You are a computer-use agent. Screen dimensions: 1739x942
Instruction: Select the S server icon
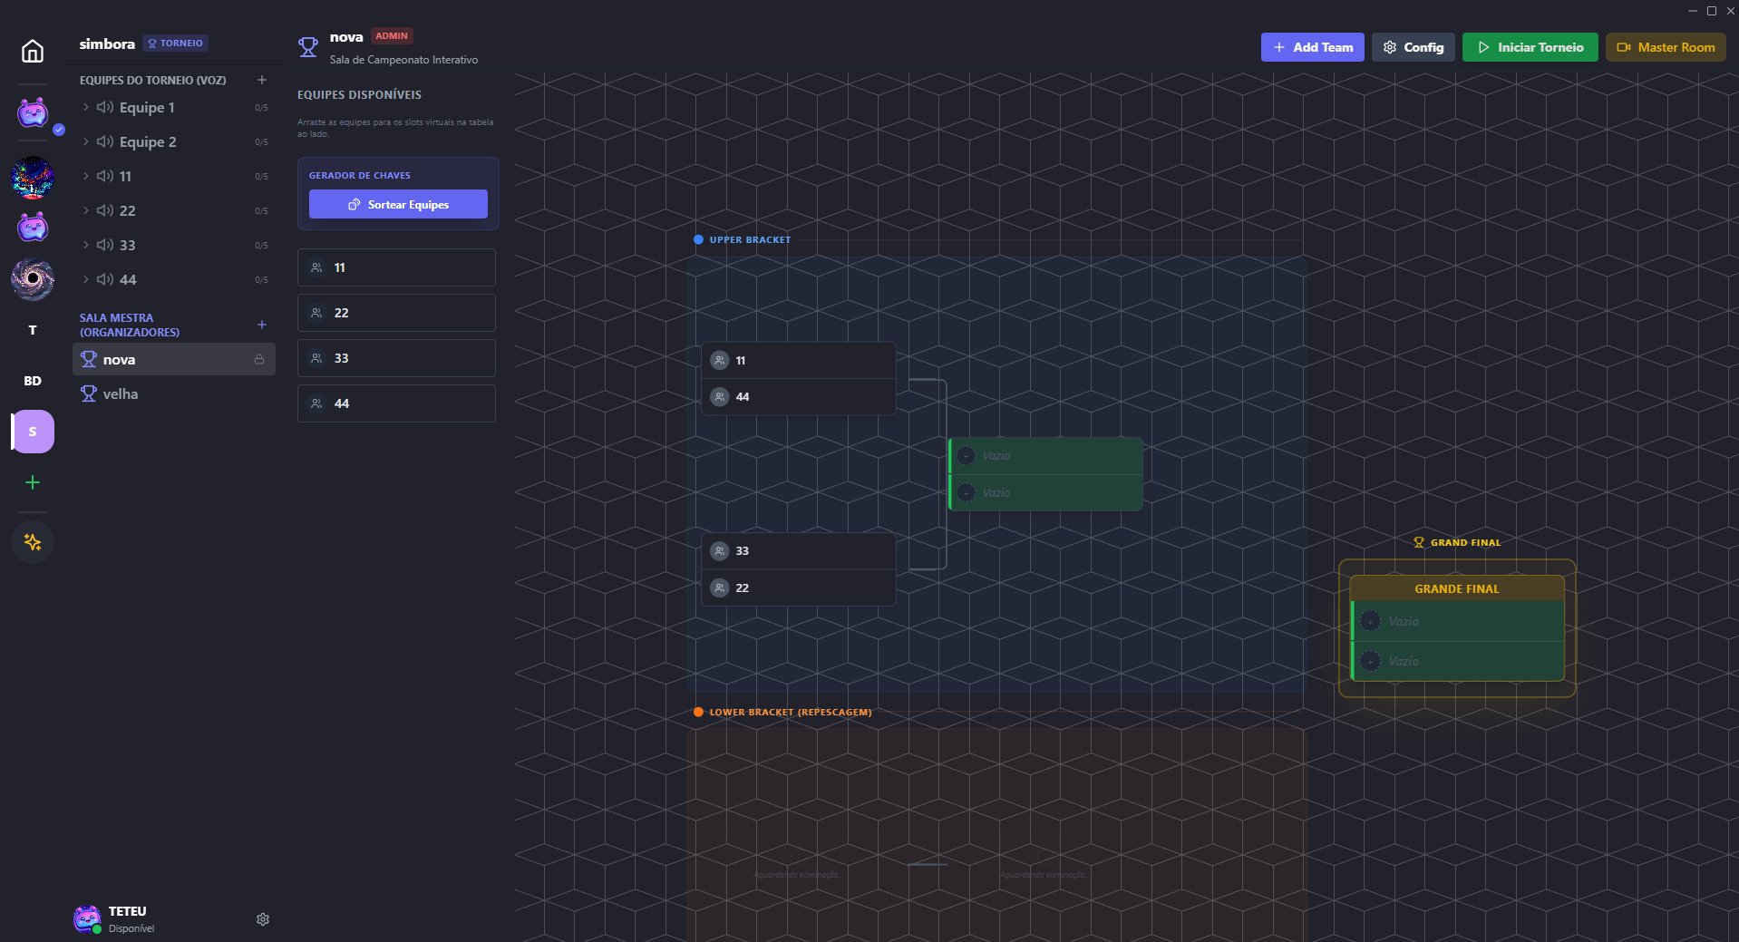[33, 432]
